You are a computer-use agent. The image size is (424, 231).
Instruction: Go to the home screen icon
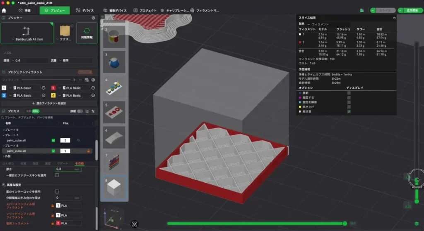click(x=4, y=10)
